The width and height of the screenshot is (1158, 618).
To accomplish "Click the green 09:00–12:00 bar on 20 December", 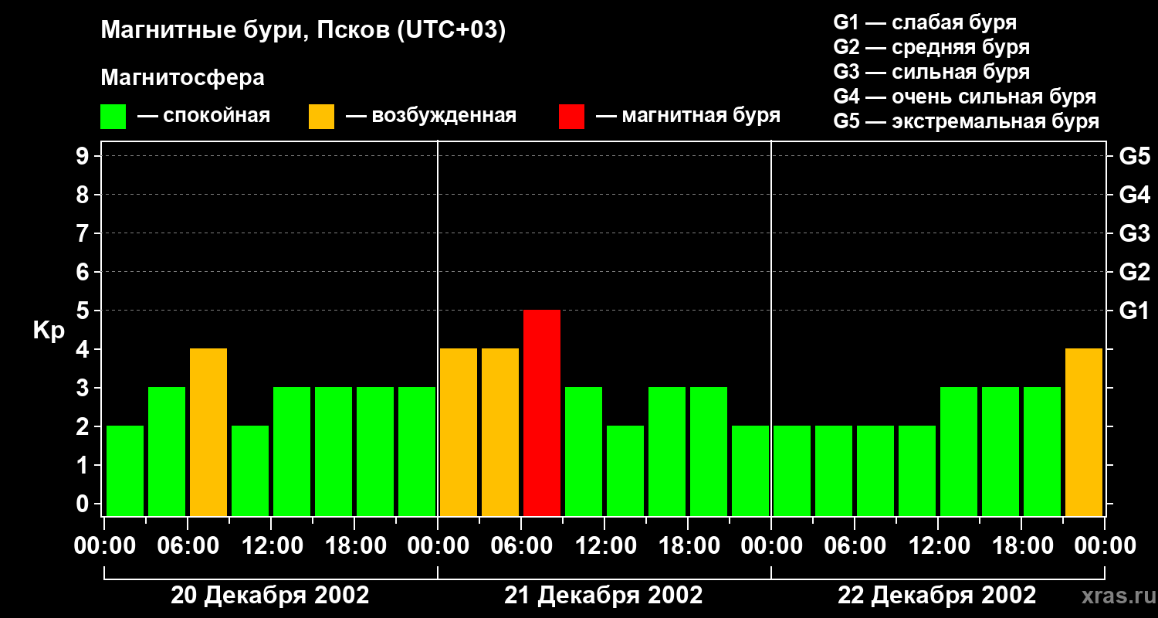I will 250,470.
